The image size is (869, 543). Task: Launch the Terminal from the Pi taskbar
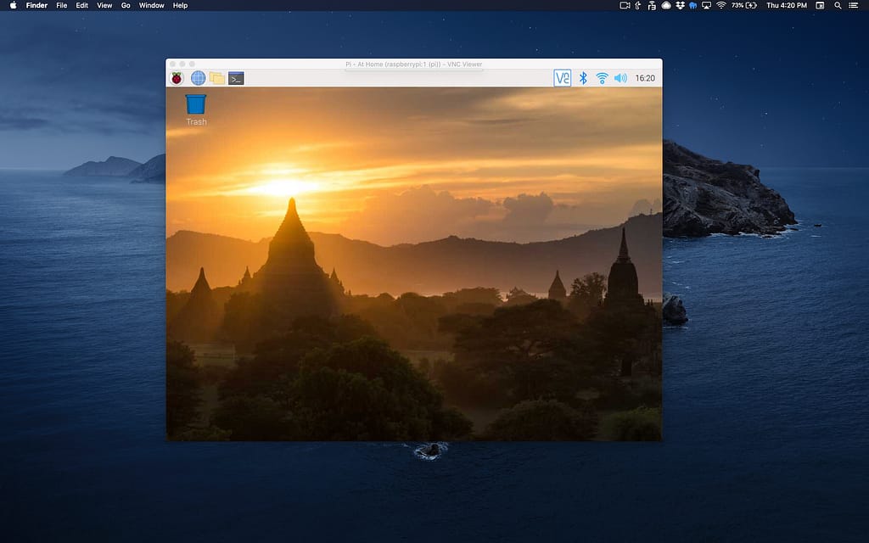click(236, 78)
